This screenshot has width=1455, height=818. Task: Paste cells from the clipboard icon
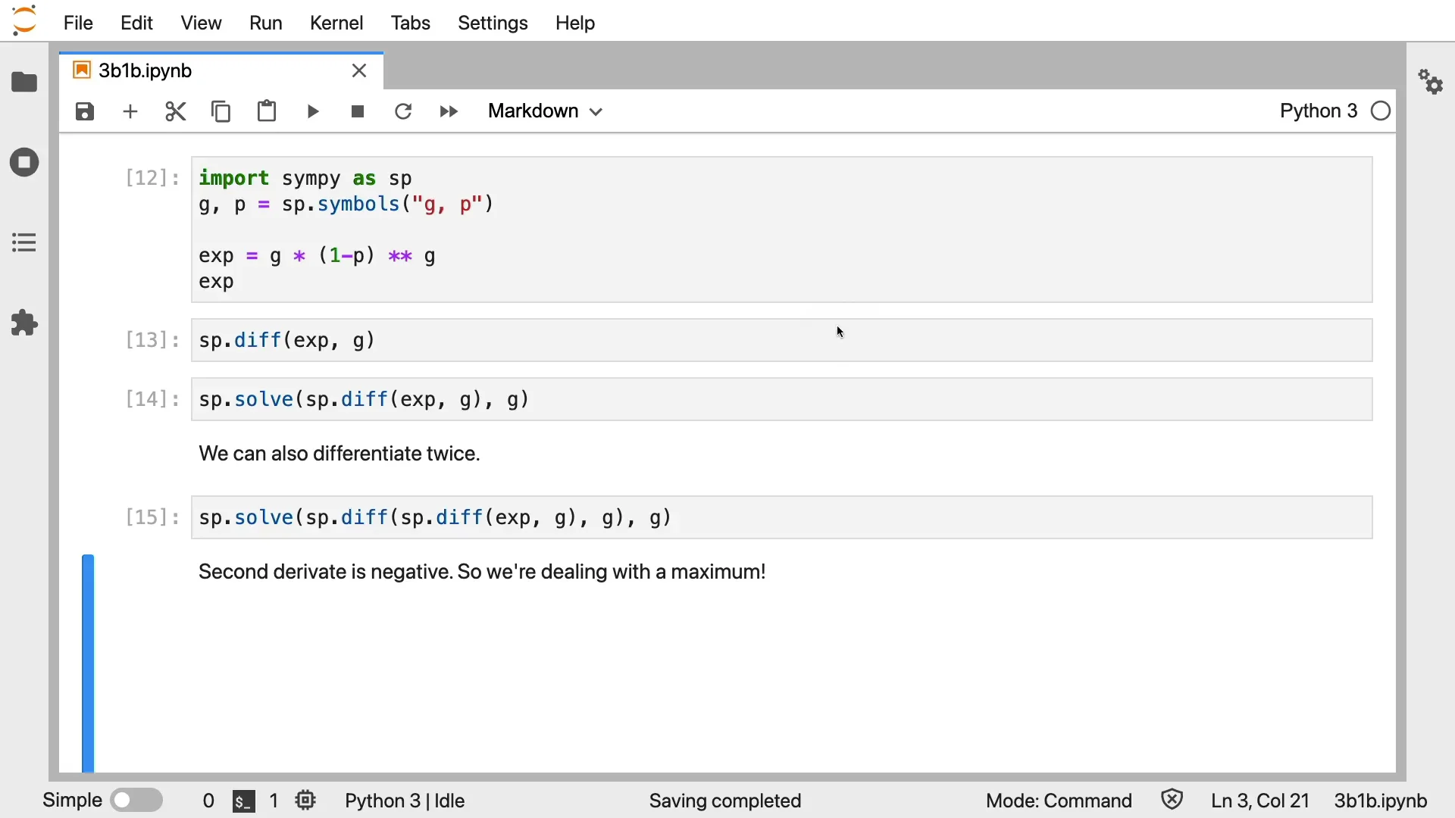point(267,112)
